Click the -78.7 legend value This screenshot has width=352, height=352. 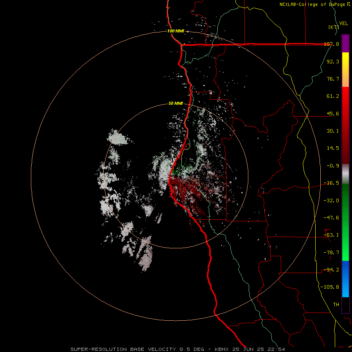(x=331, y=253)
